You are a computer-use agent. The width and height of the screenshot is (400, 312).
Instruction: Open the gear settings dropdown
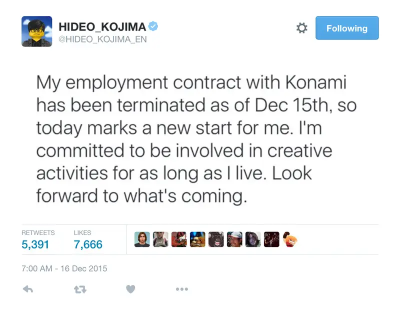pyautogui.click(x=302, y=28)
